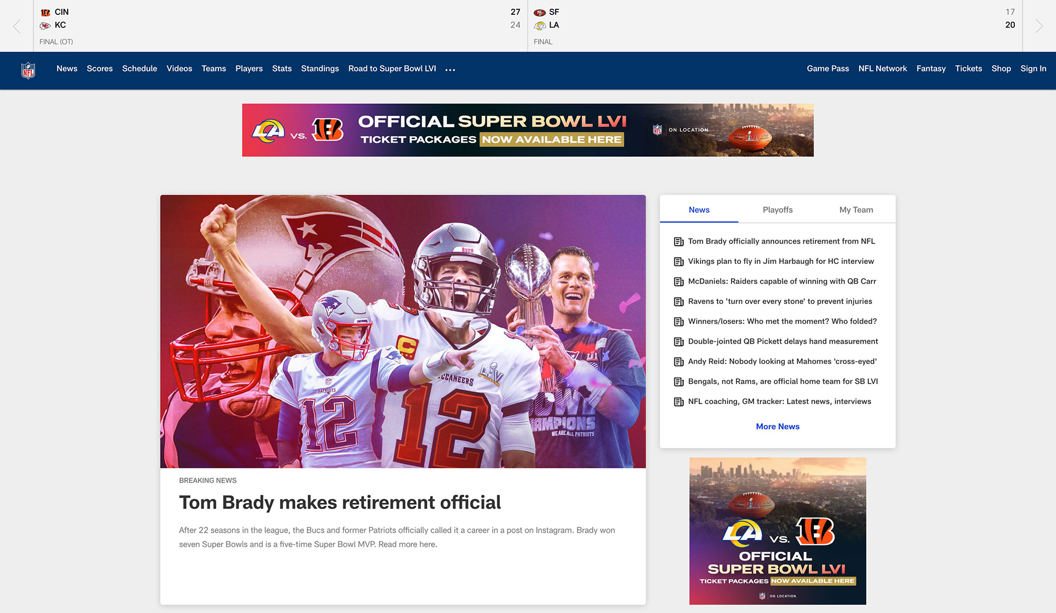This screenshot has width=1056, height=613.
Task: Click the Rams logo in scoreboard
Action: [x=540, y=25]
